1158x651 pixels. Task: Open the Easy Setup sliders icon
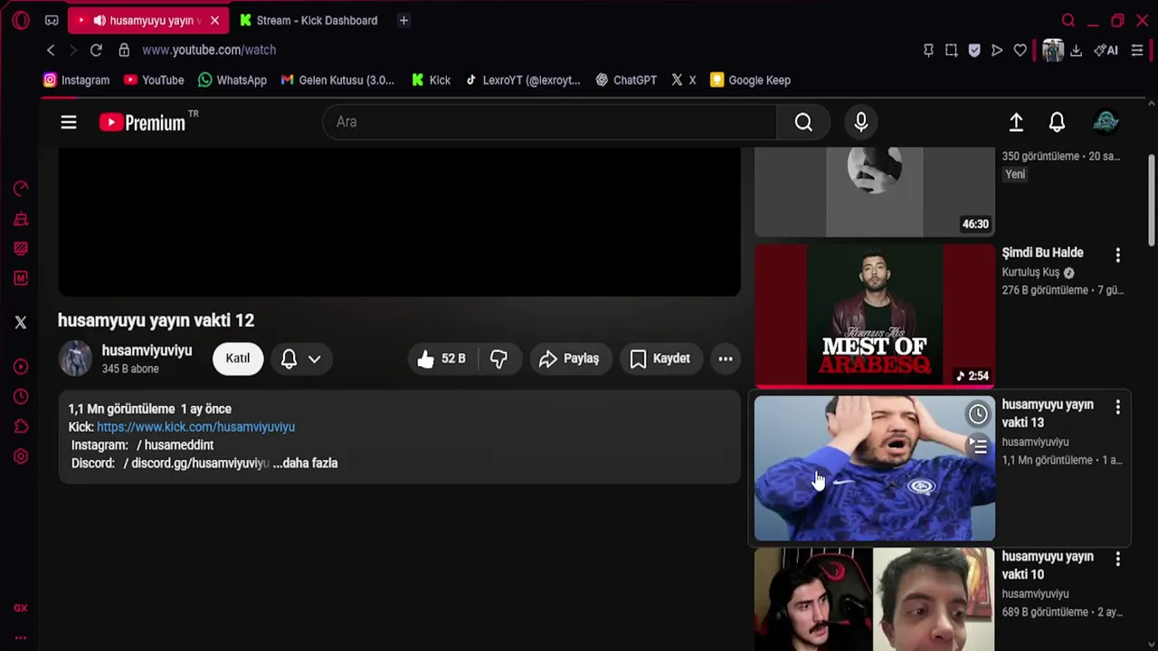(1137, 51)
